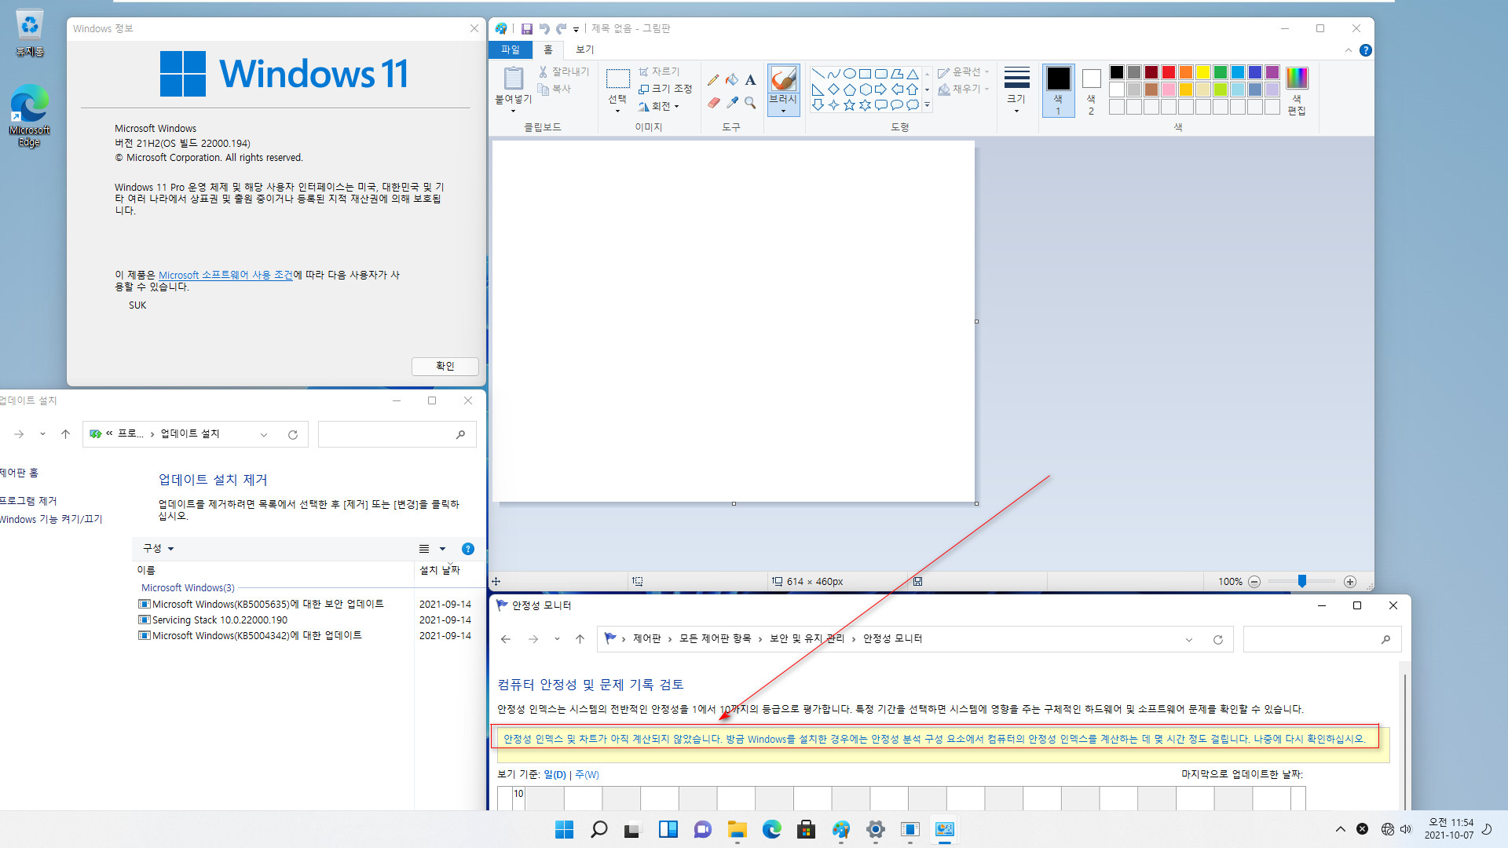This screenshot has width=1508, height=848.
Task: Choose the green color swatch
Action: (1221, 72)
